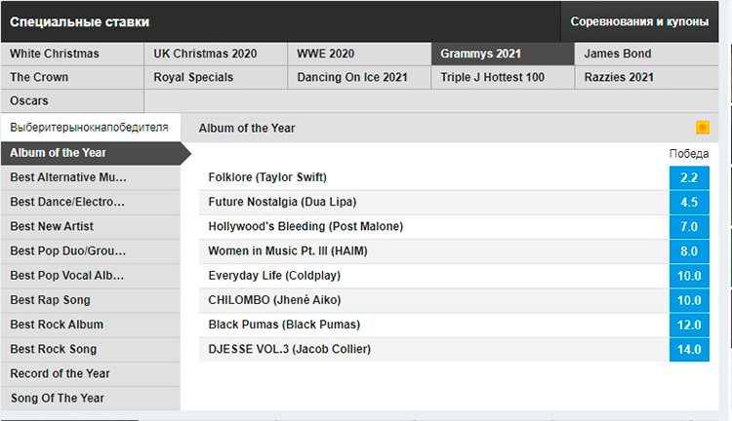Click the Dancing On Ice 2021 tab

[358, 77]
